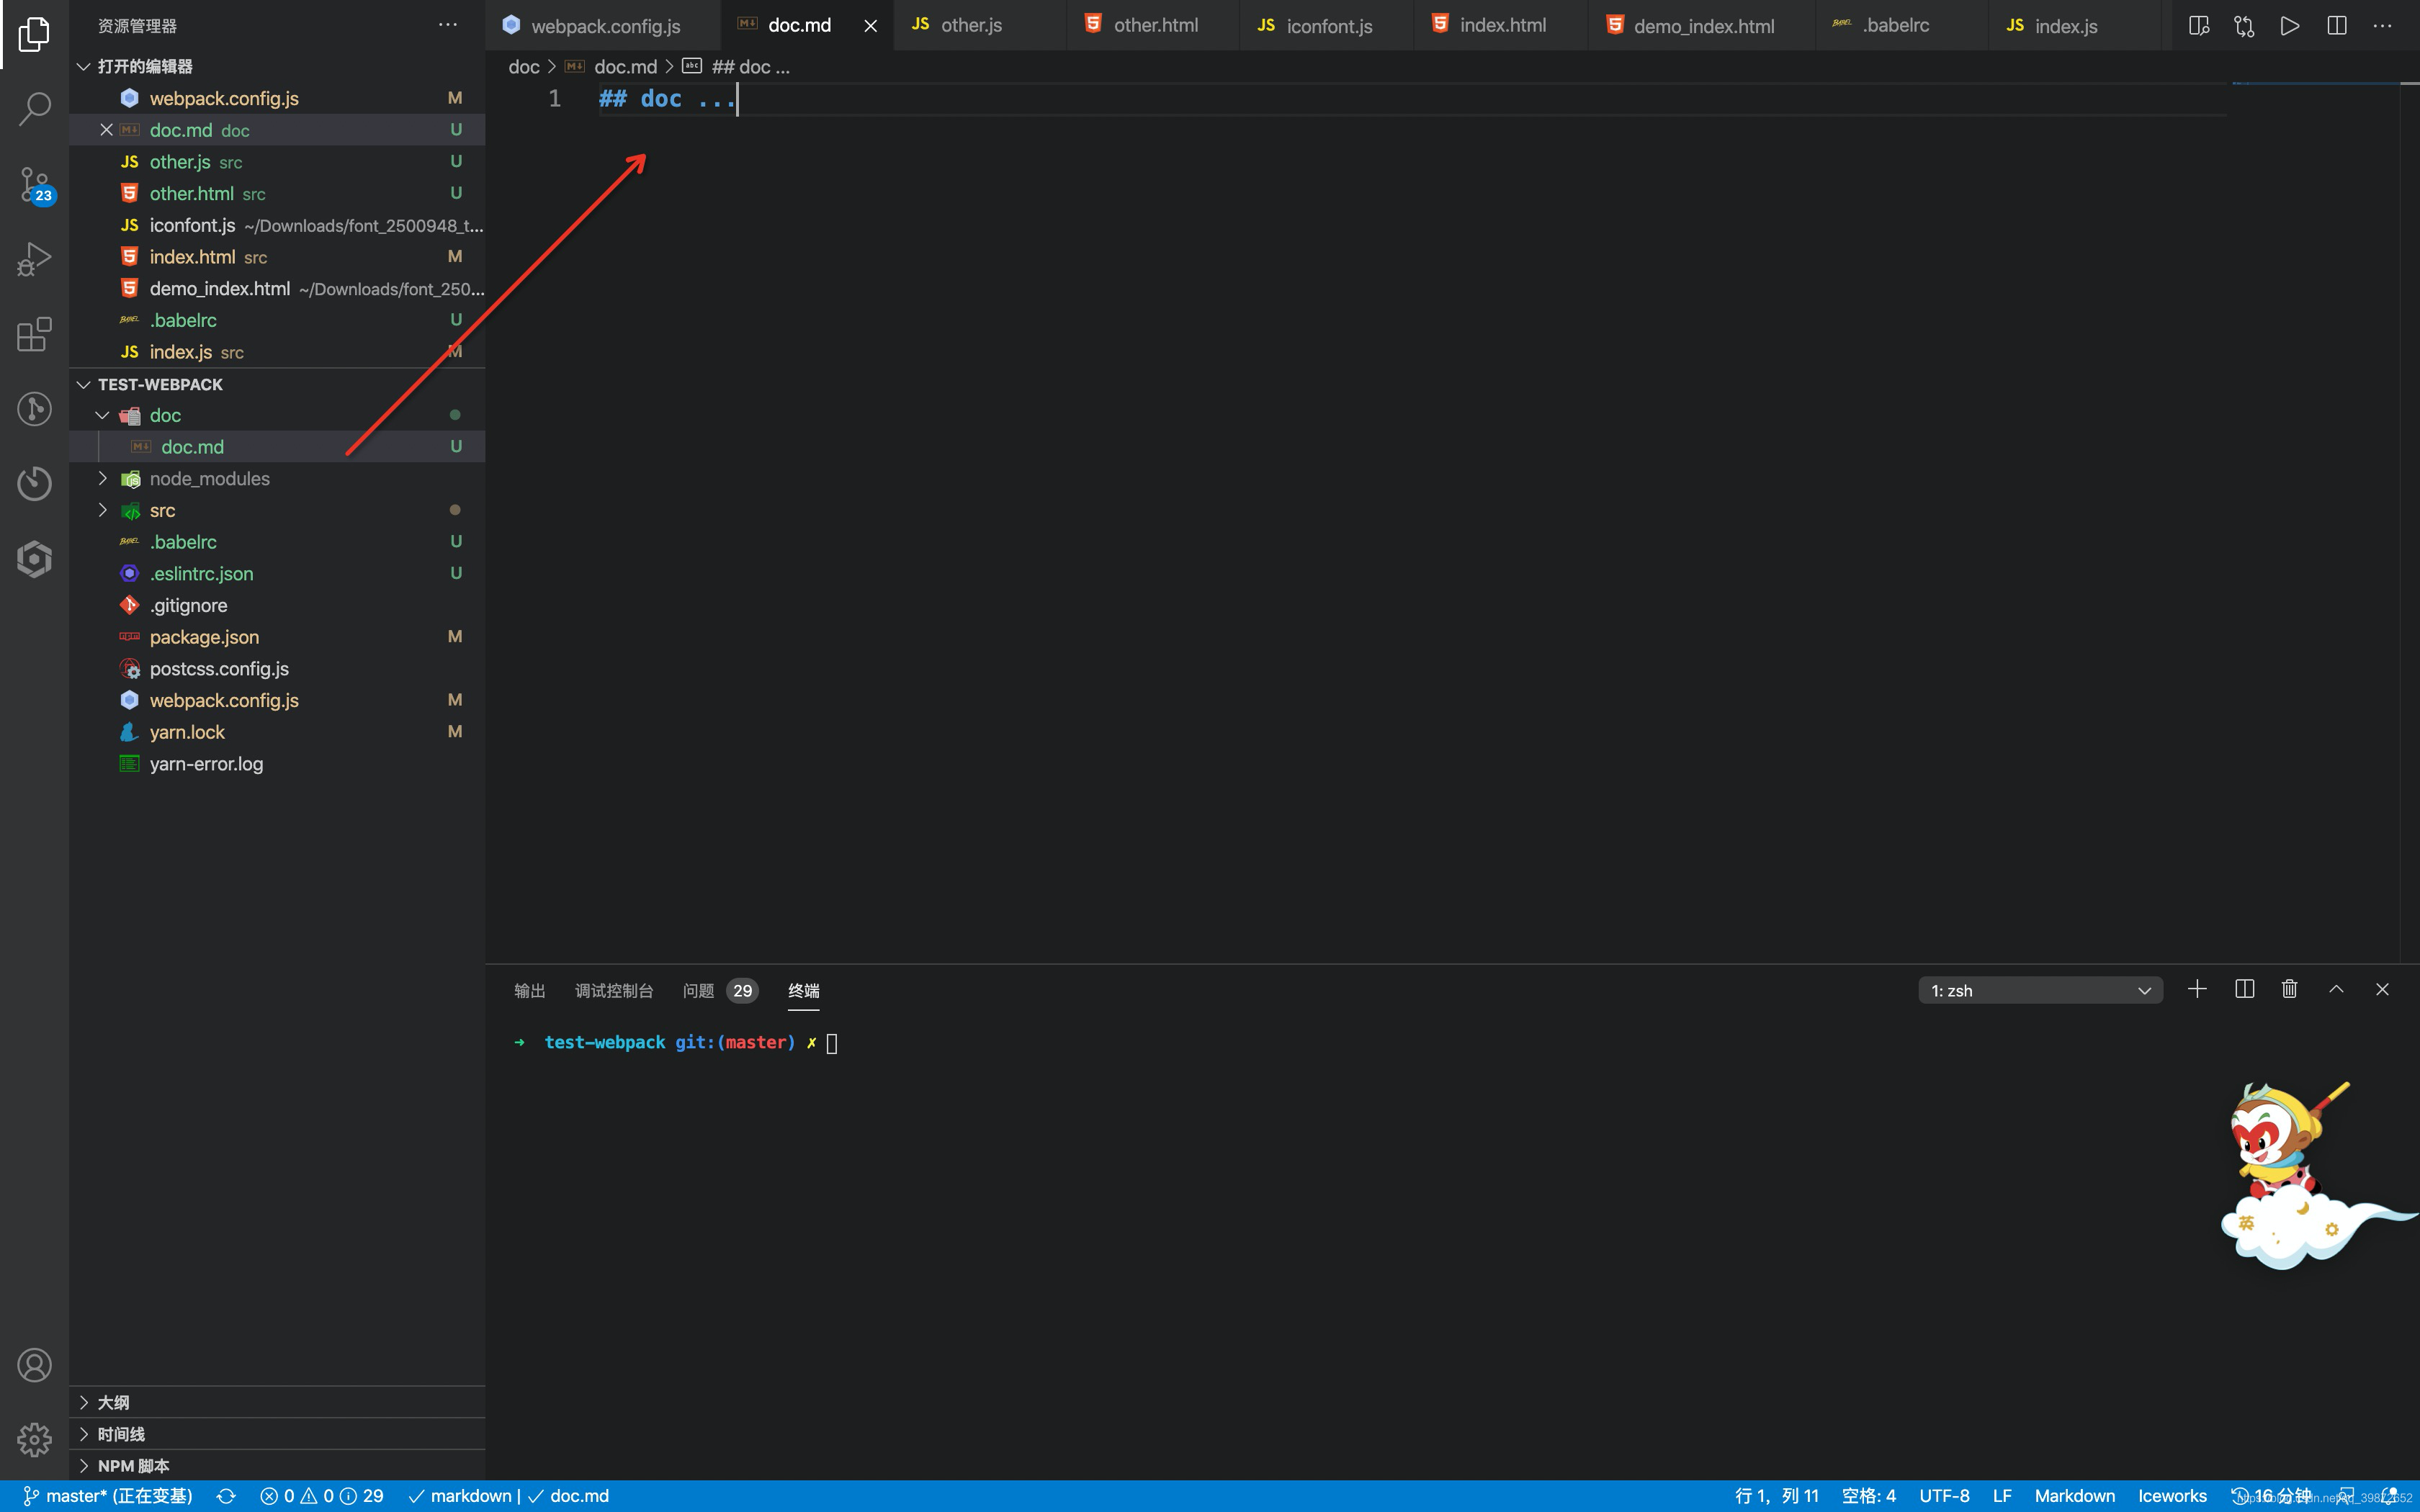Switch to webpack.config.js editor tab

pos(604,26)
